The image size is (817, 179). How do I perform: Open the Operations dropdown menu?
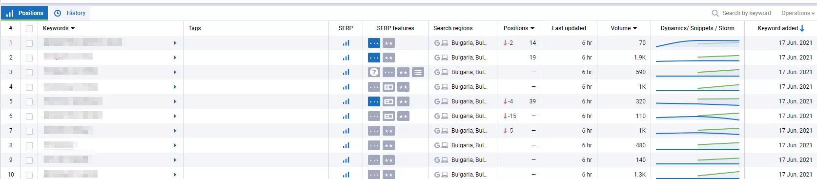point(798,13)
